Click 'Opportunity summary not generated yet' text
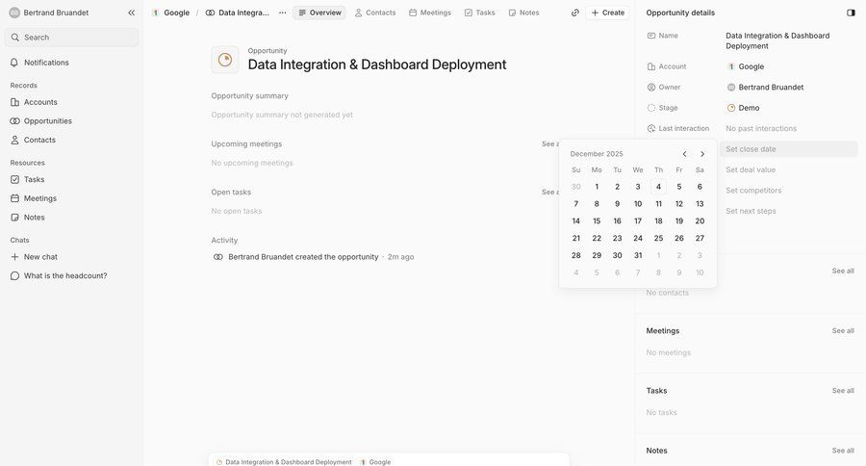The image size is (866, 466). point(282,115)
